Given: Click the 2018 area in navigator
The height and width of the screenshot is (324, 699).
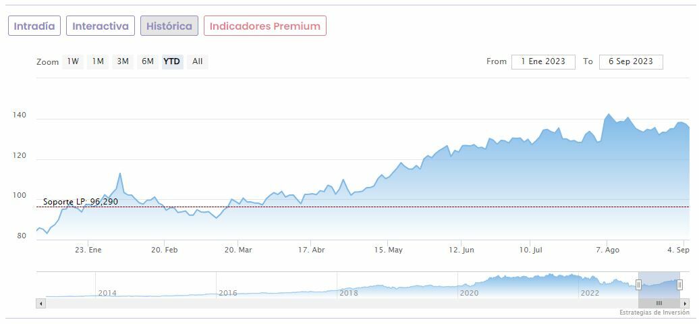Looking at the screenshot, I should point(348,292).
